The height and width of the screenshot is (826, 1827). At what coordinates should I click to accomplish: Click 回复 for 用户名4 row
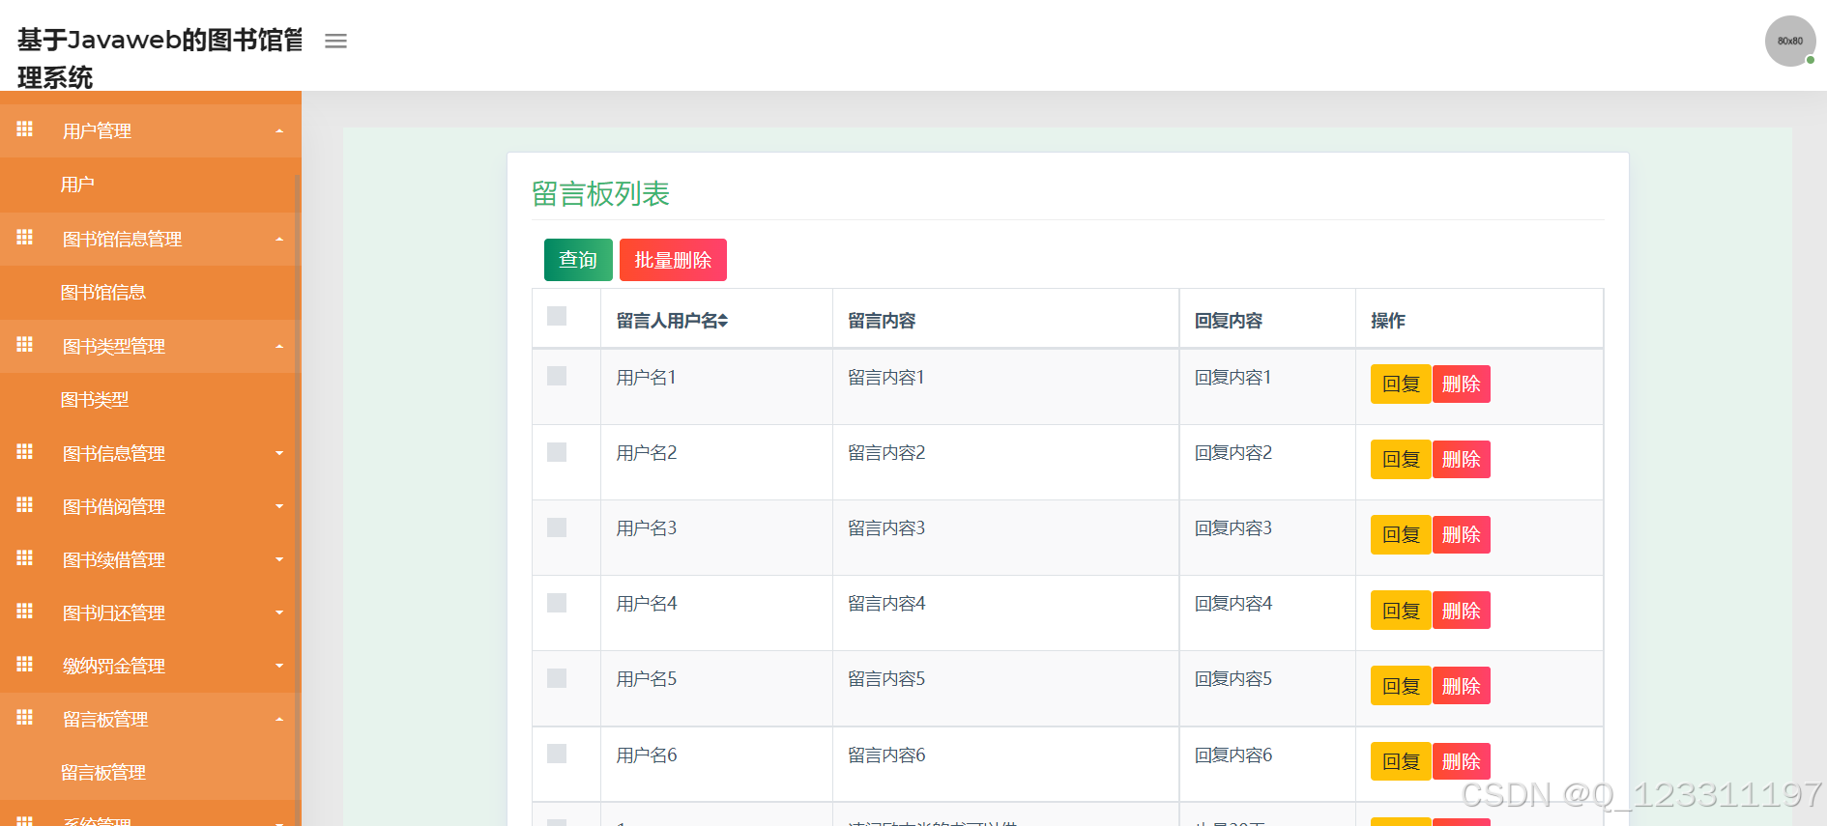[x=1401, y=611]
